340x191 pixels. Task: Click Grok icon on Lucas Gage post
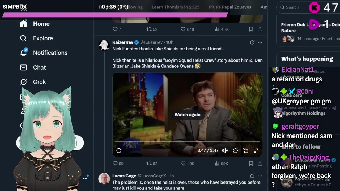[252, 176]
